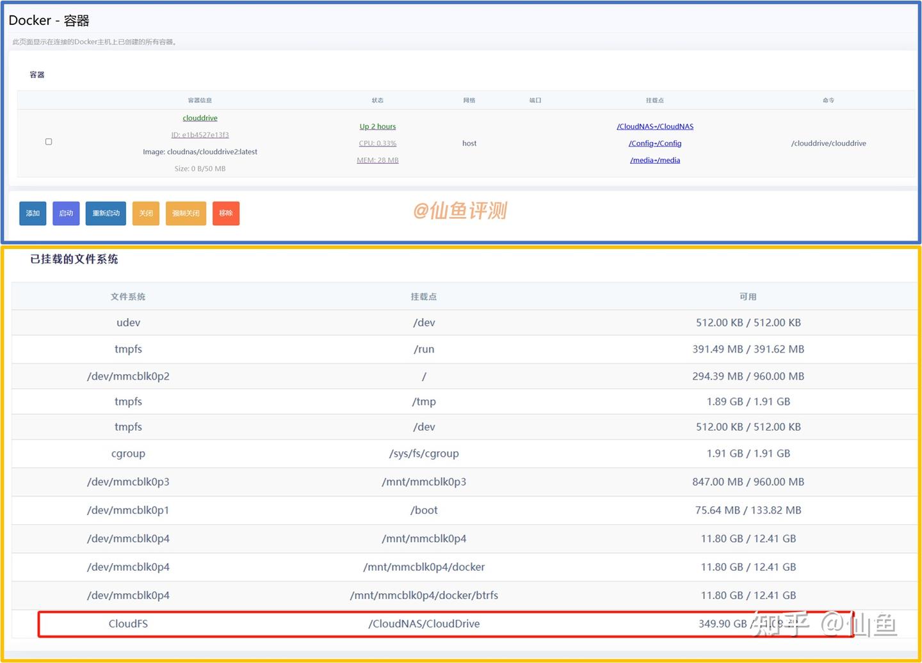Select the /dev/mmcblk0p1 /boot row
The image size is (922, 663).
[424, 510]
